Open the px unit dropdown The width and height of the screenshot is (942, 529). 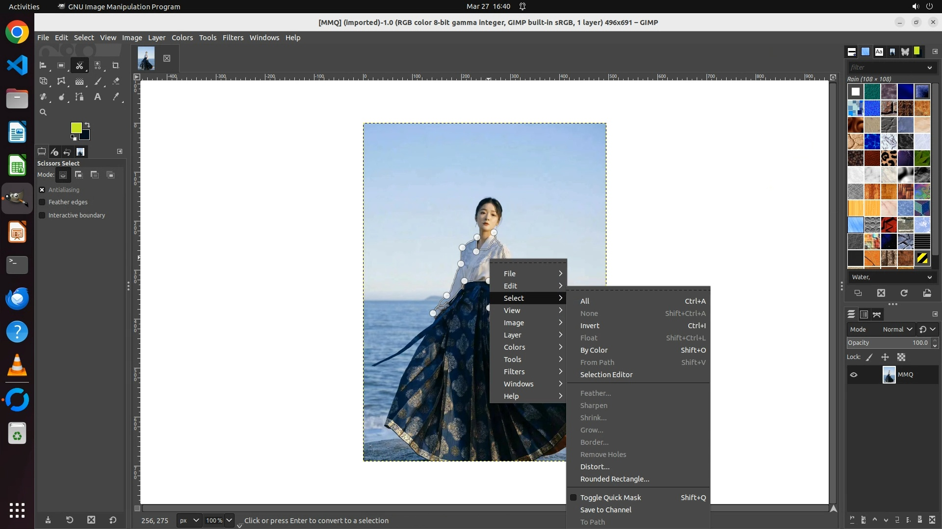coord(189,521)
